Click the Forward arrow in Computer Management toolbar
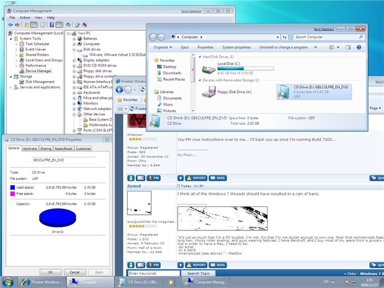Image resolution: width=384 pixels, height=288 pixels. pos(17,25)
